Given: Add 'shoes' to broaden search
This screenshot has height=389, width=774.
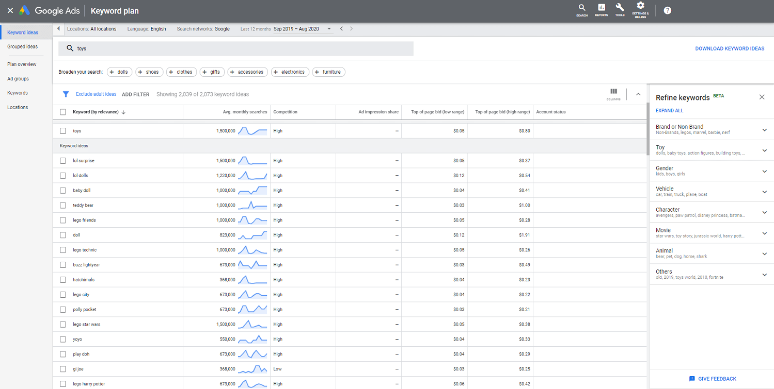Looking at the screenshot, I should pyautogui.click(x=149, y=72).
